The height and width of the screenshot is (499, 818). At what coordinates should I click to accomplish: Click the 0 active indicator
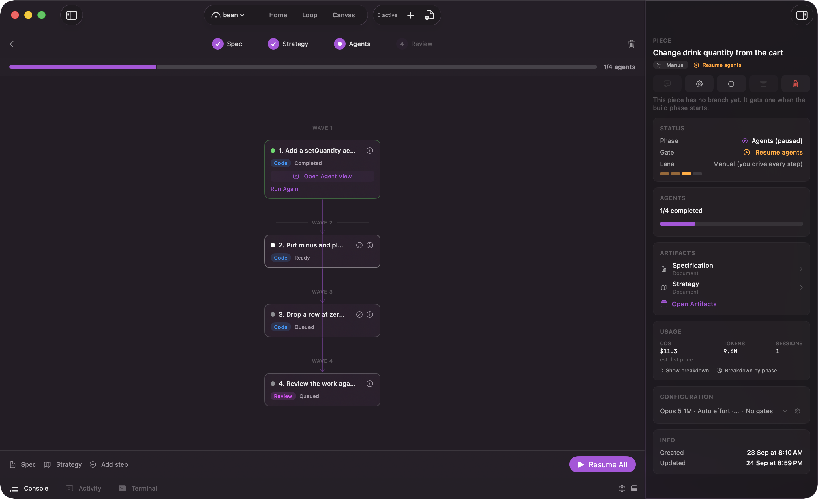point(387,15)
